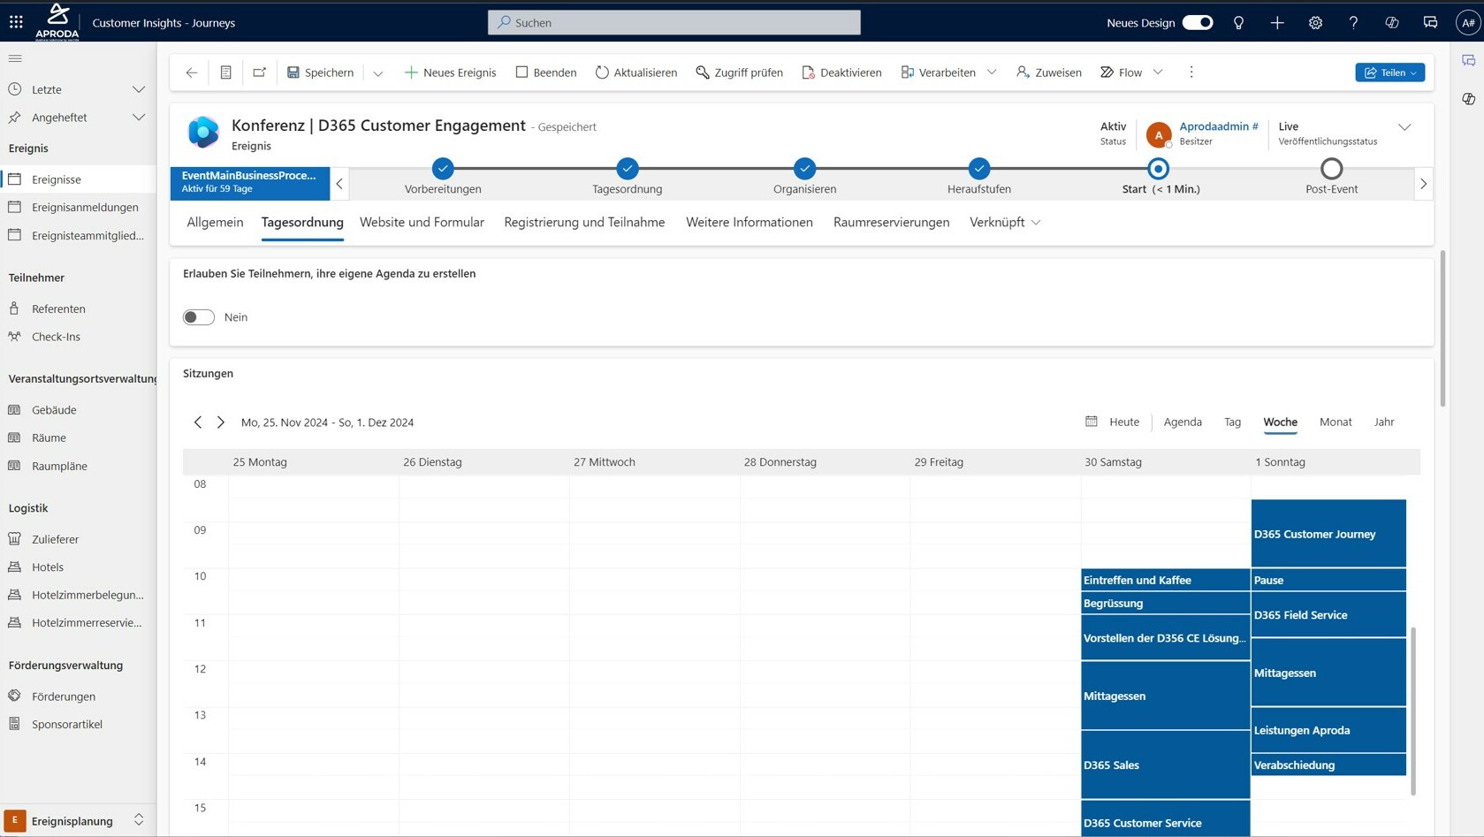
Task: Enable attendees to create their own agenda
Action: [x=198, y=316]
